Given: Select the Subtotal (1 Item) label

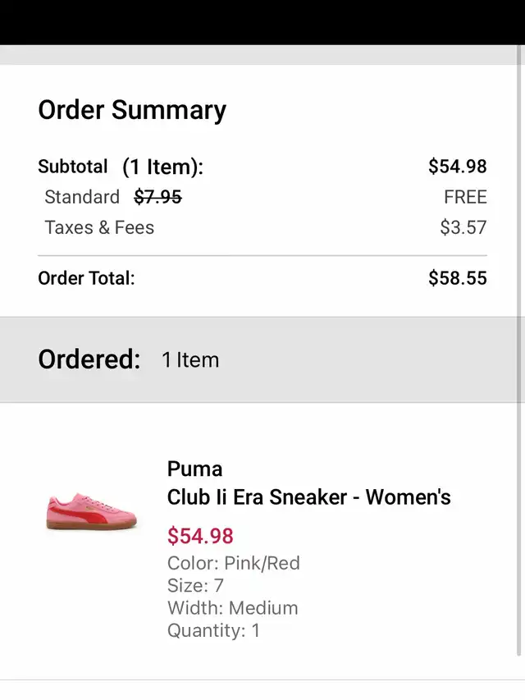Looking at the screenshot, I should pos(121,167).
